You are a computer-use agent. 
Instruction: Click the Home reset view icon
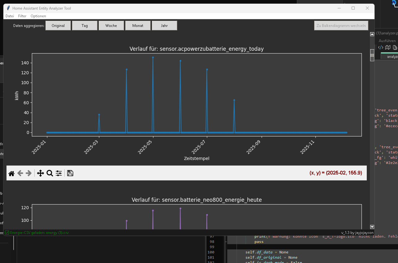click(x=11, y=173)
